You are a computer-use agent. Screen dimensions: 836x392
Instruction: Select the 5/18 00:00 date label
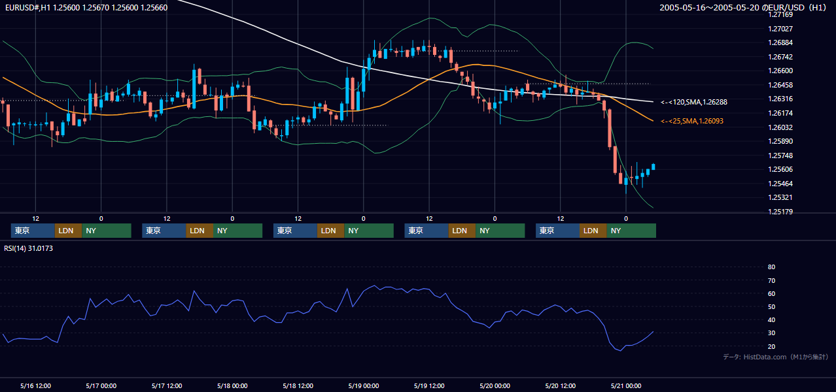[x=232, y=386]
